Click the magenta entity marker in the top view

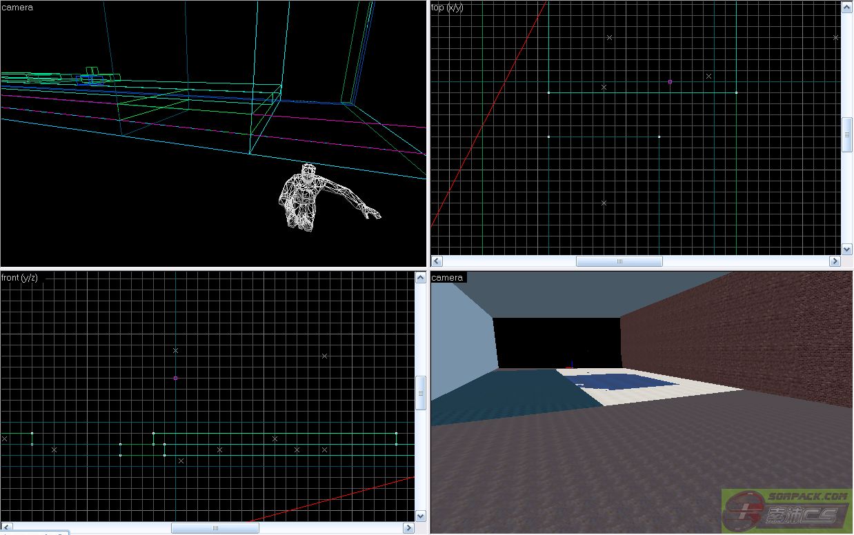[x=670, y=82]
